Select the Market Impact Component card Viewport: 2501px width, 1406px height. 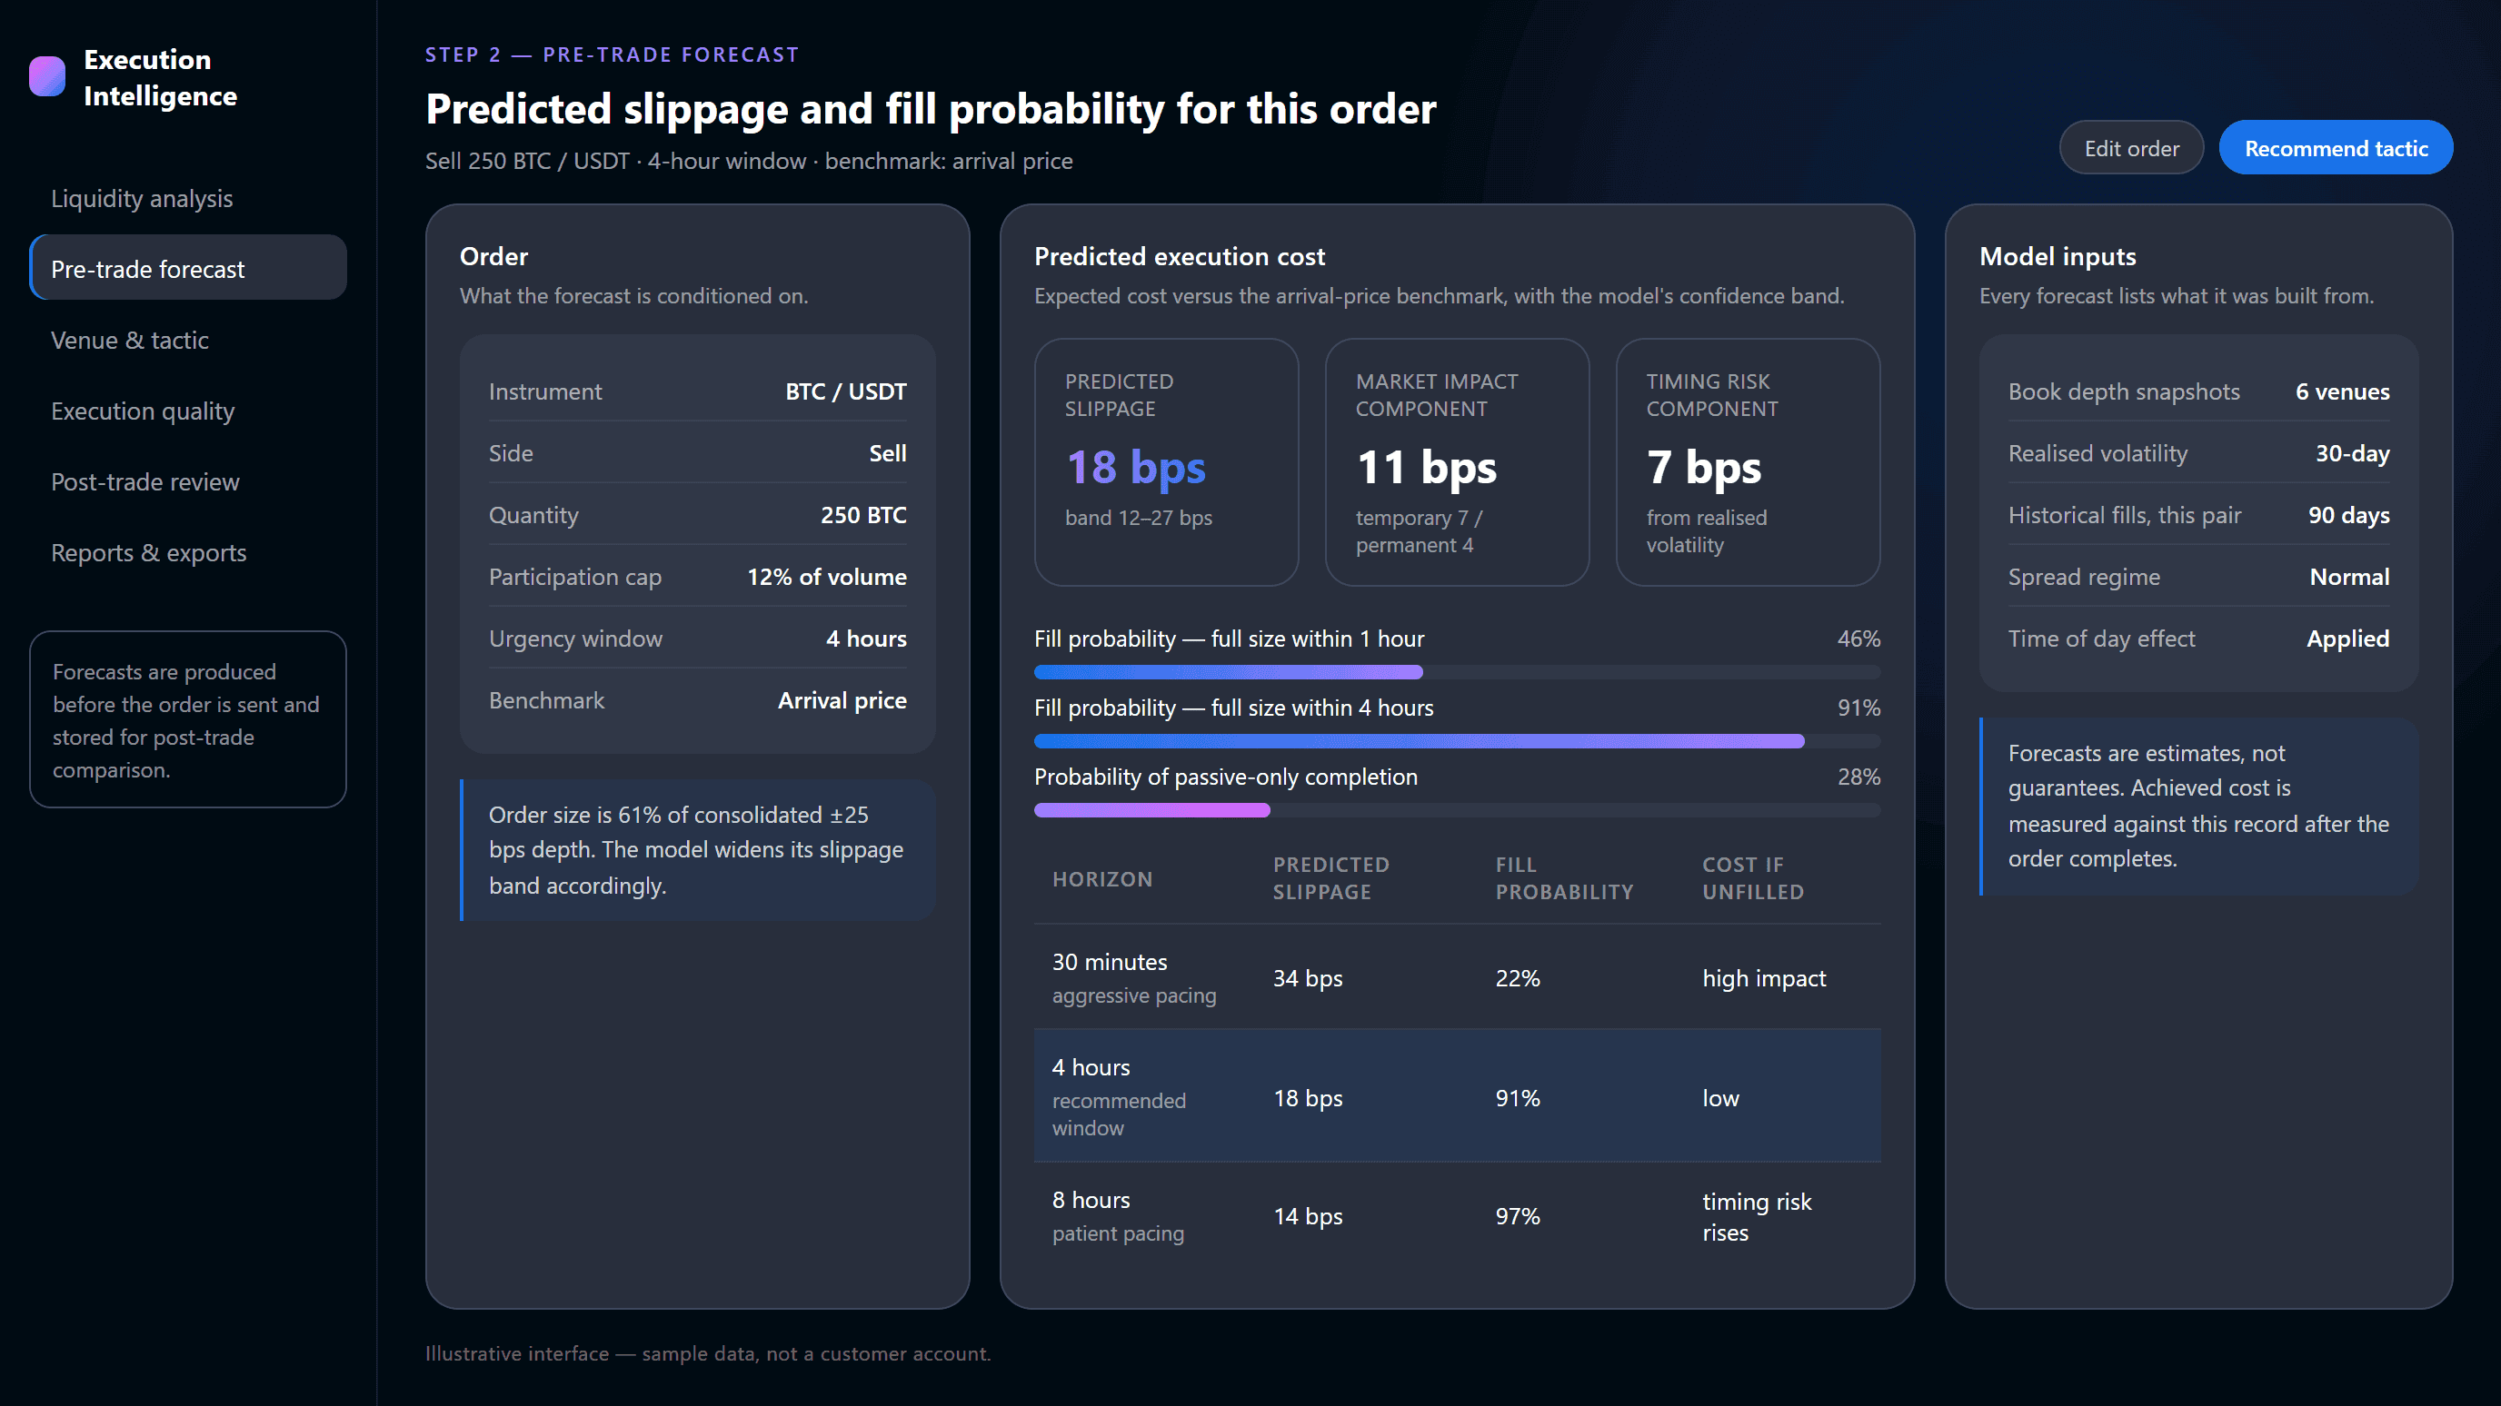[1456, 462]
